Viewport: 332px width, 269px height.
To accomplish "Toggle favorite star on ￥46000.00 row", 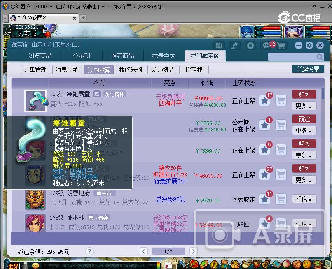I will [x=264, y=175].
